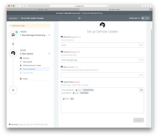The width and height of the screenshot is (159, 137).
Task: Expand the trigger step chevron
Action: pyautogui.click(x=49, y=35)
